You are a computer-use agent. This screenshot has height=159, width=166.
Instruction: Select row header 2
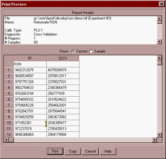[x=9, y=76]
